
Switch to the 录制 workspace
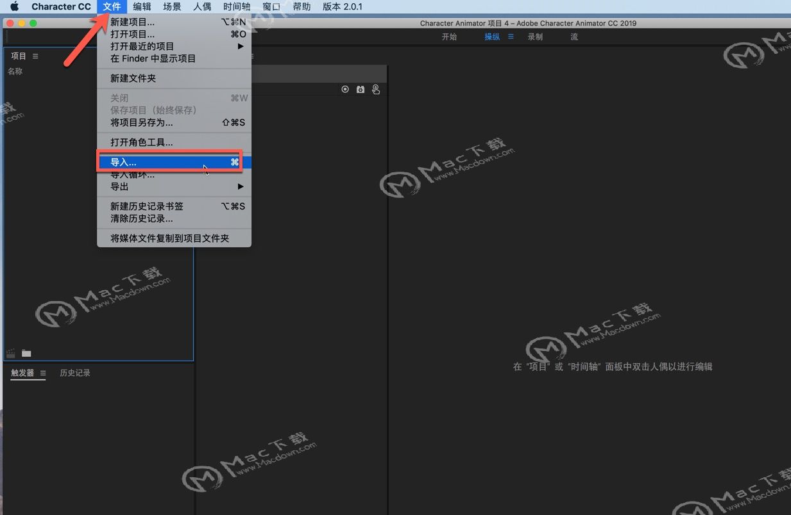(535, 37)
